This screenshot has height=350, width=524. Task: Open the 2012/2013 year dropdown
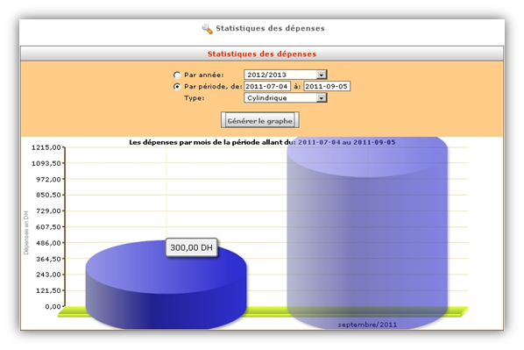click(286, 75)
